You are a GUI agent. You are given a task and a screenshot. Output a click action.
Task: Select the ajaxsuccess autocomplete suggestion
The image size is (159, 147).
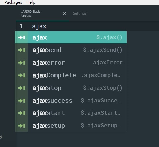pos(71,101)
